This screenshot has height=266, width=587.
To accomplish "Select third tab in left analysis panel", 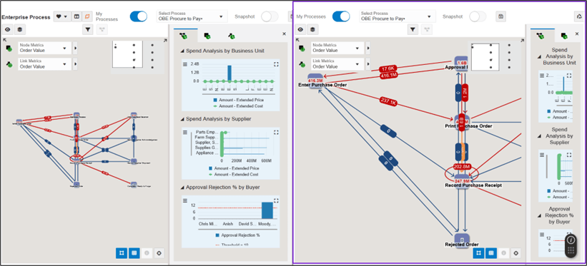I will [x=232, y=36].
